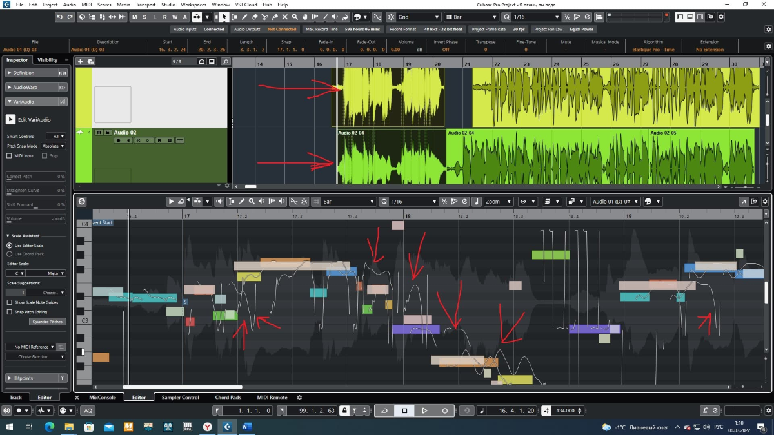Click the Edit VariAudio icon button
The image size is (774, 435).
pos(11,119)
